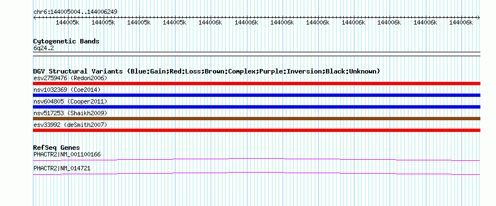The image size is (496, 206).
Task: Select the RefSeq Genes track title
Action: [56, 148]
